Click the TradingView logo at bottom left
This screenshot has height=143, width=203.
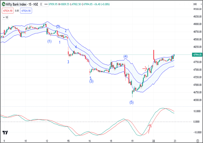pyautogui.click(x=5, y=133)
